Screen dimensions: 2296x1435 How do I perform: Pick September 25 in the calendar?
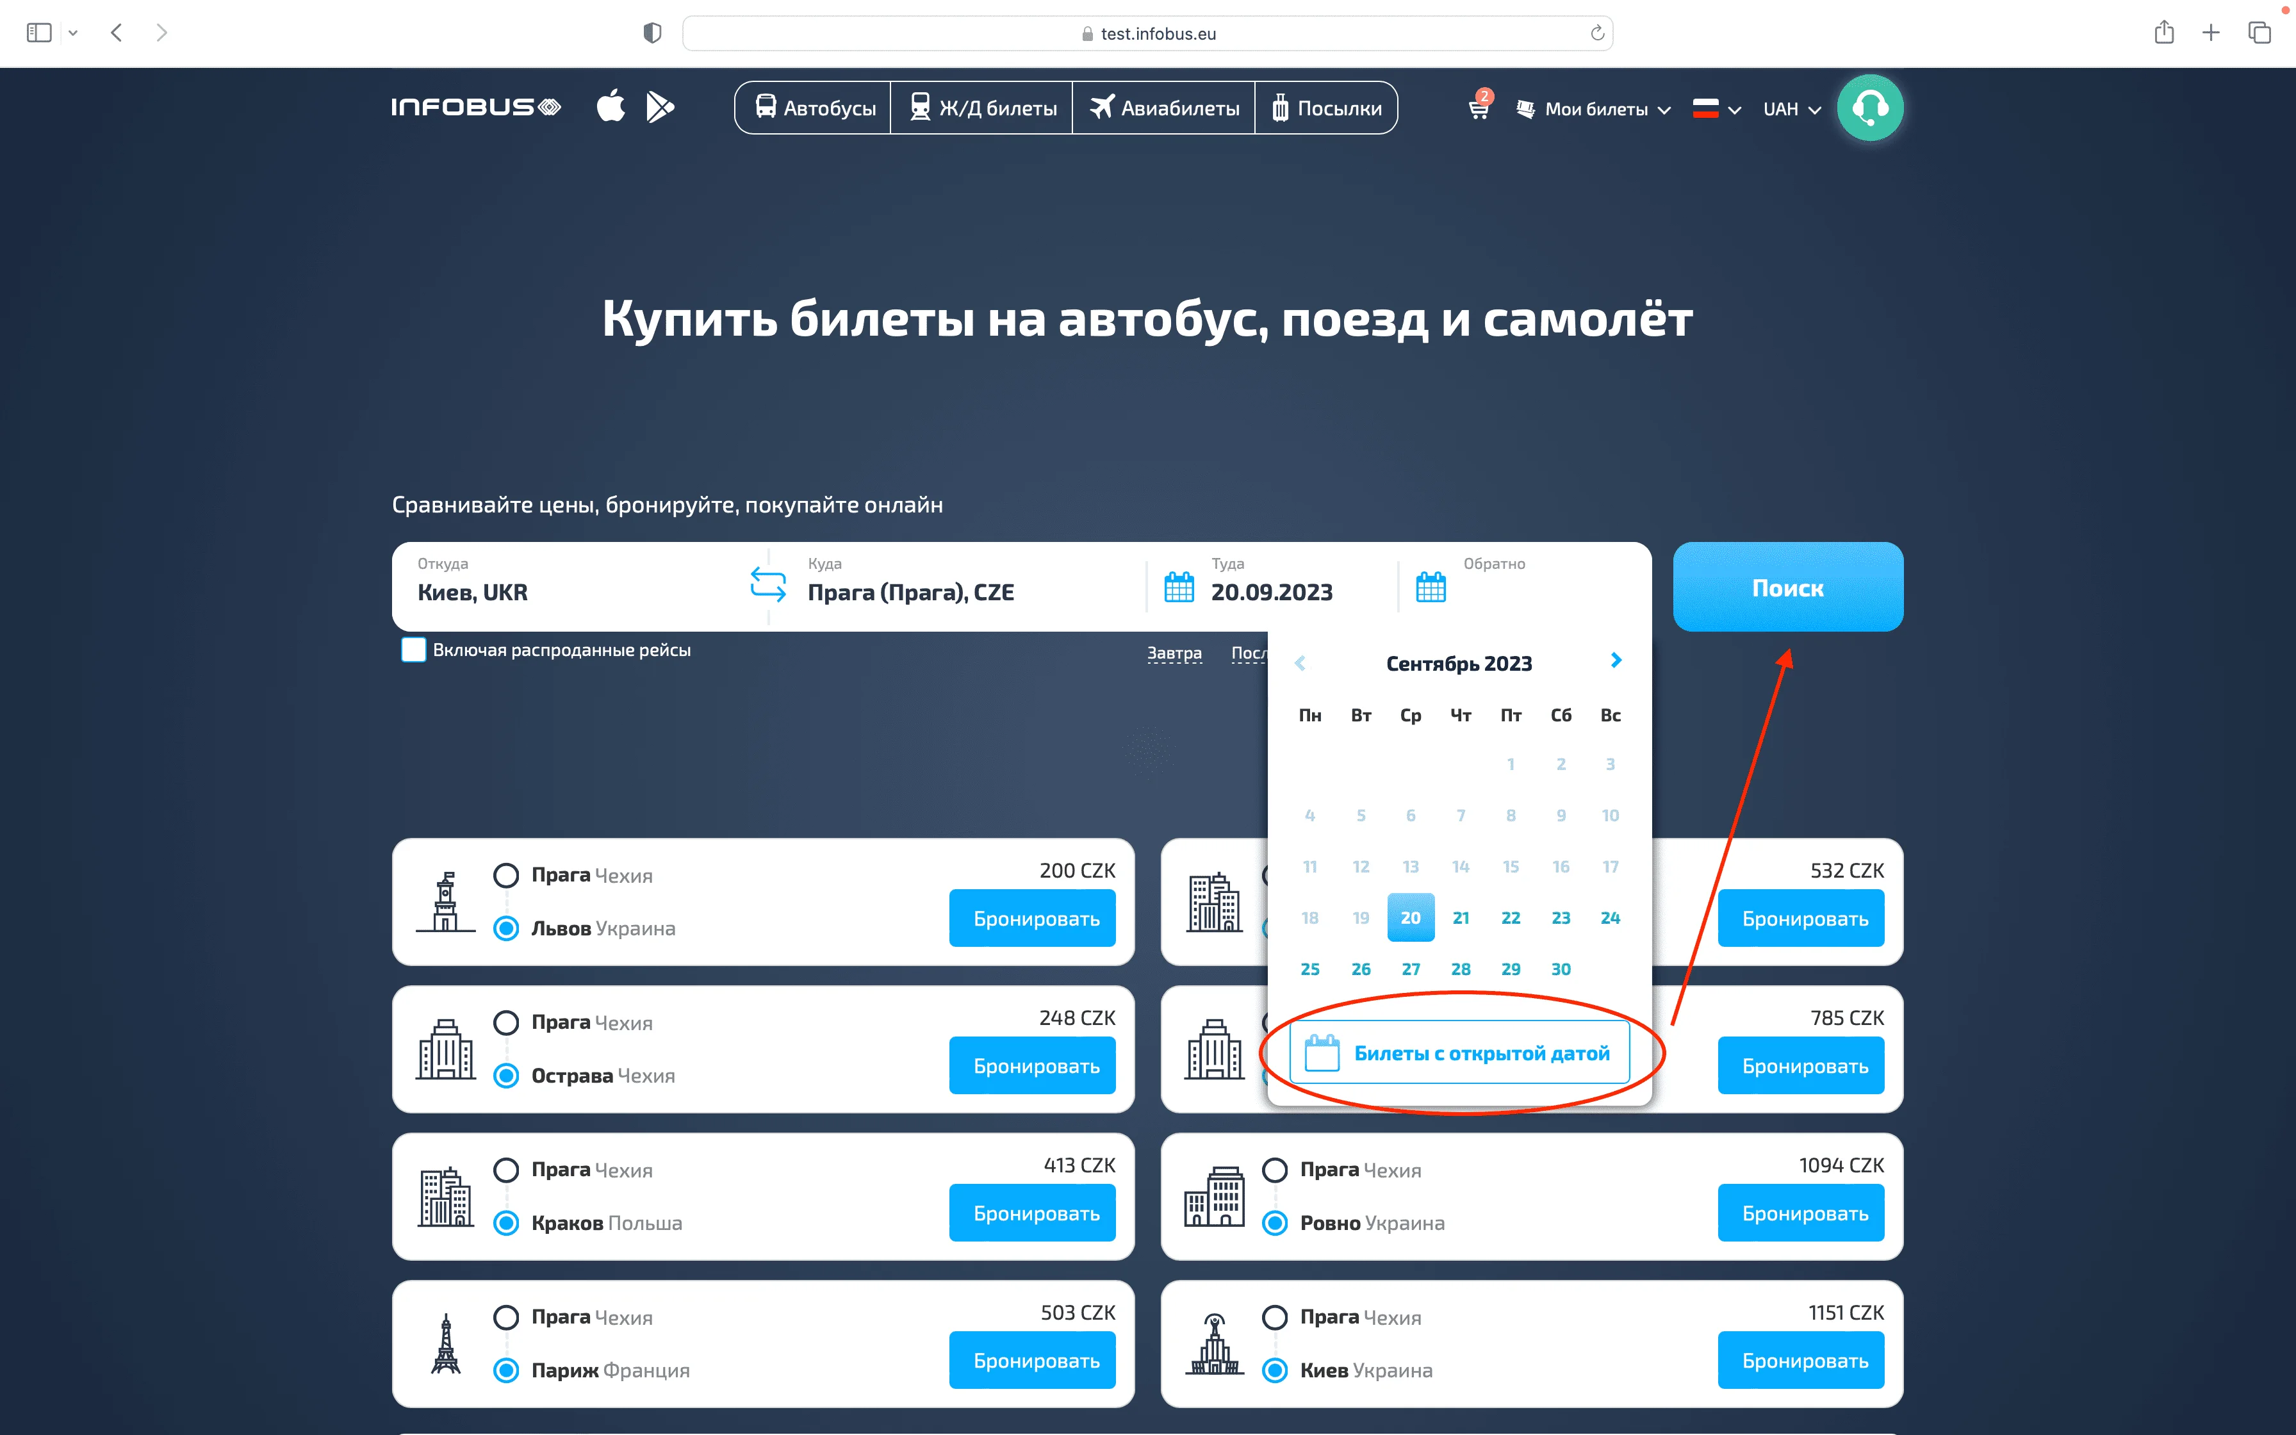click(x=1309, y=969)
